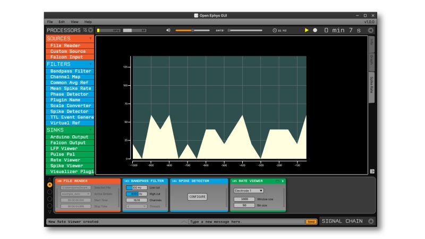Select Scale Converter in the processor list

(70, 105)
